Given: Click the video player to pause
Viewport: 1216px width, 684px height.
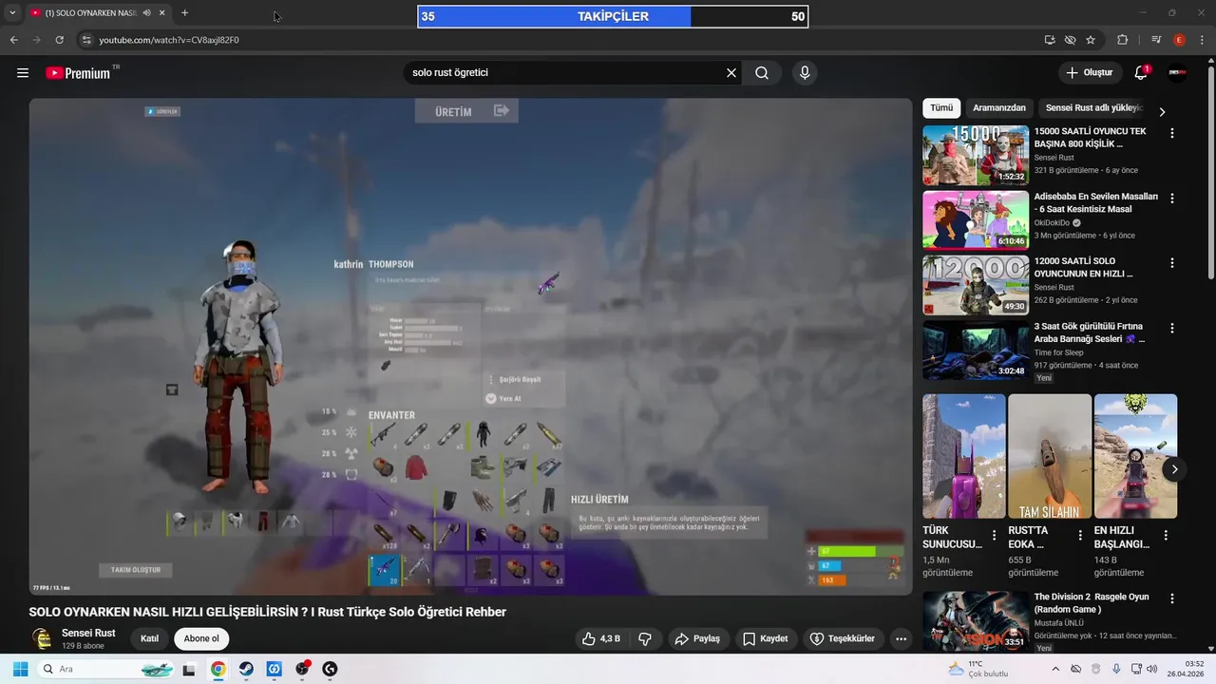Looking at the screenshot, I should (470, 347).
